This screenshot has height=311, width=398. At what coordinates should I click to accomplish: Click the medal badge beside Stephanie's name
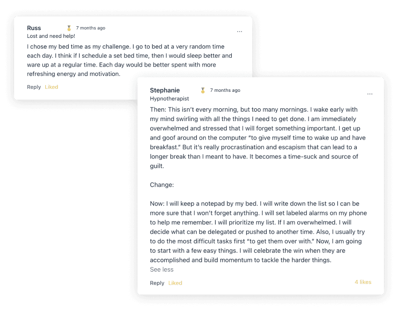coord(203,90)
